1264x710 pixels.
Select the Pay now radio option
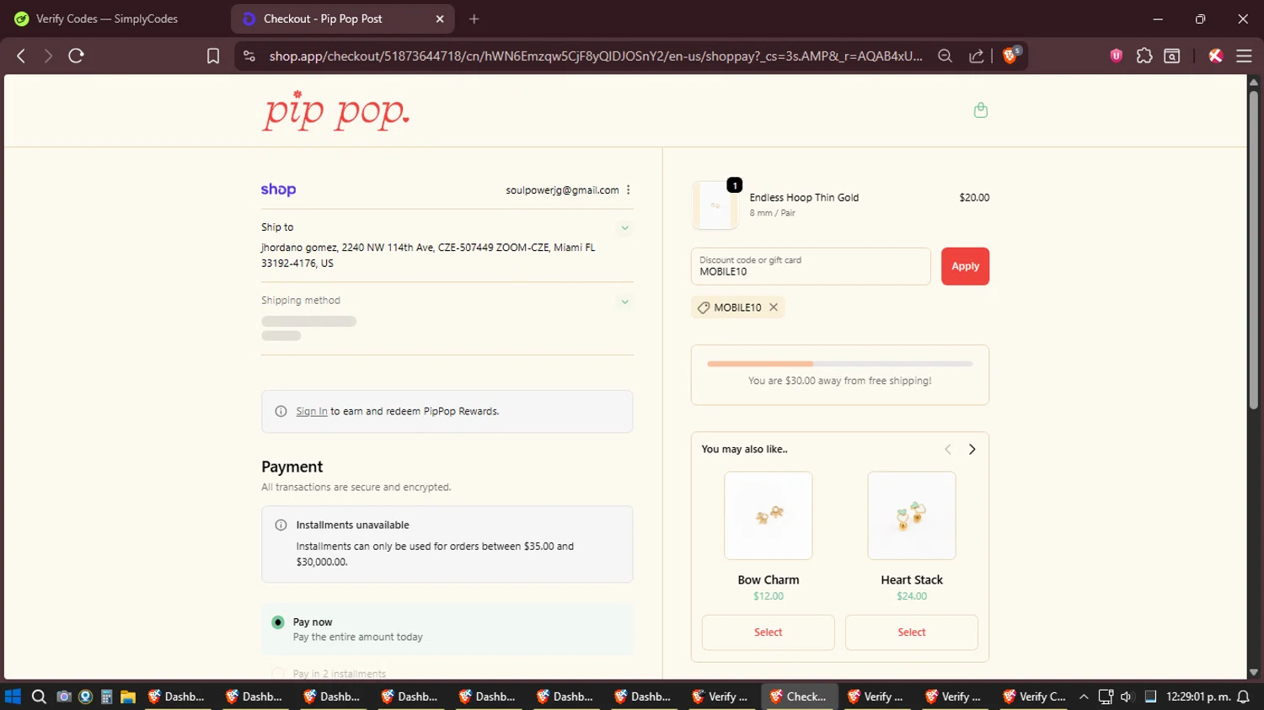click(x=278, y=622)
